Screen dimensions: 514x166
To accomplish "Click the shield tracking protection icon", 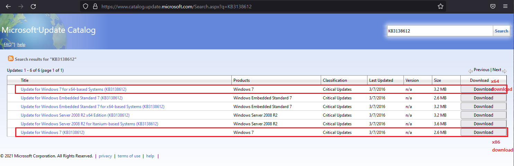I will (x=86, y=7).
